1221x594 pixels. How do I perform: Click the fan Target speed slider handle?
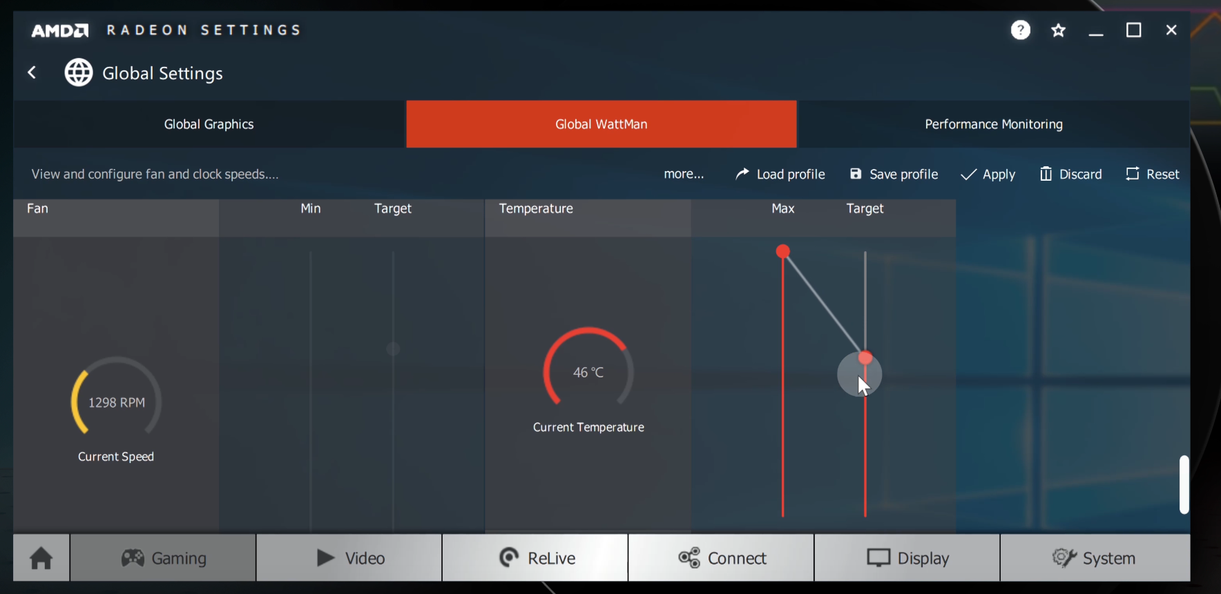tap(393, 349)
